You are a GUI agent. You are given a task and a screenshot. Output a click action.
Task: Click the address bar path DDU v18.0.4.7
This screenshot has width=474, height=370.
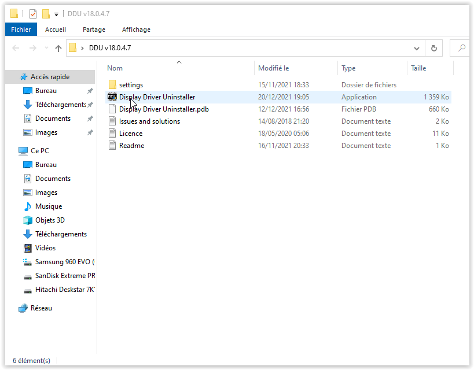(x=110, y=48)
